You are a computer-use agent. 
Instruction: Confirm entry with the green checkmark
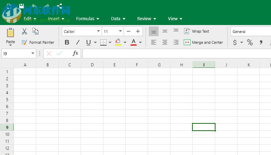coord(59,54)
